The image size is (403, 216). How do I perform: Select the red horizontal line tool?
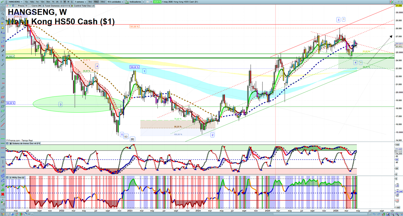point(3,148)
